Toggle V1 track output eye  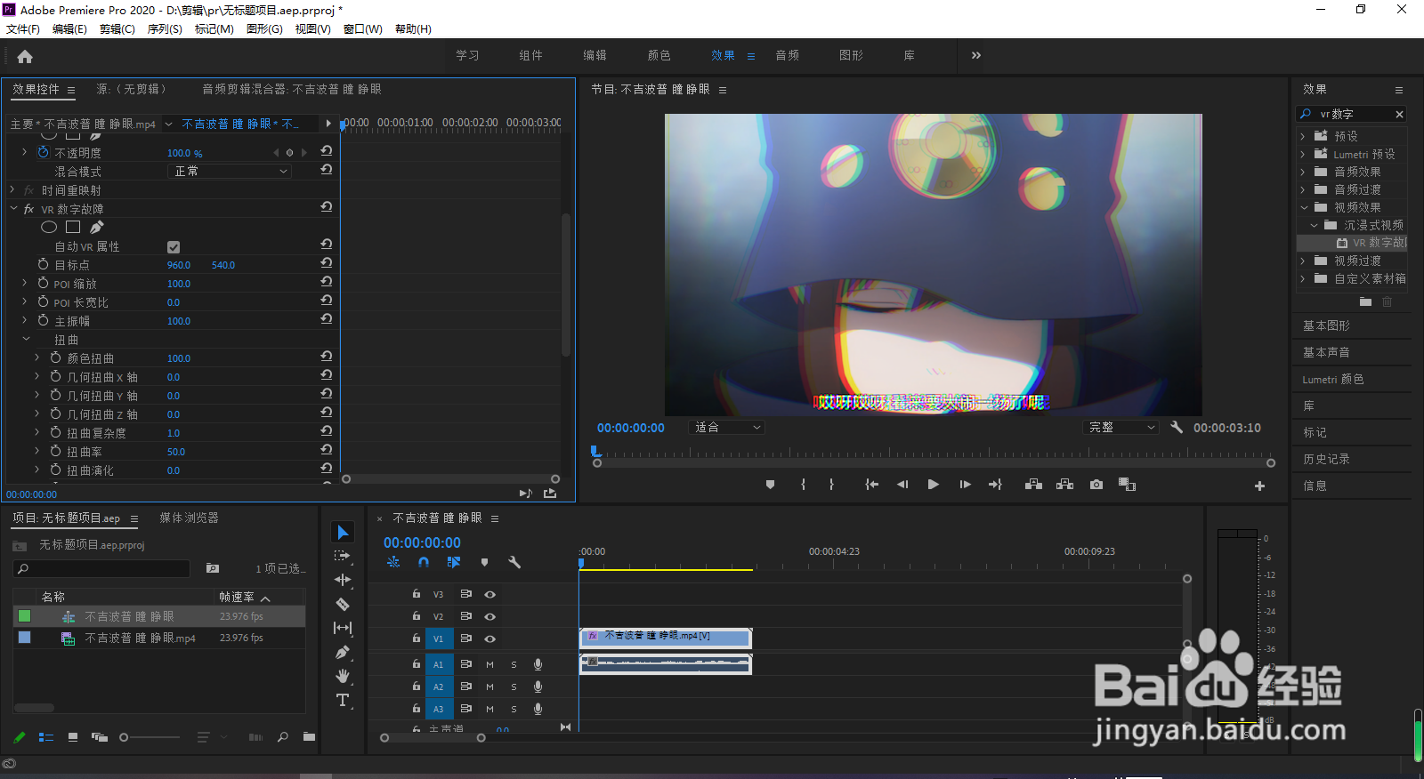489,638
